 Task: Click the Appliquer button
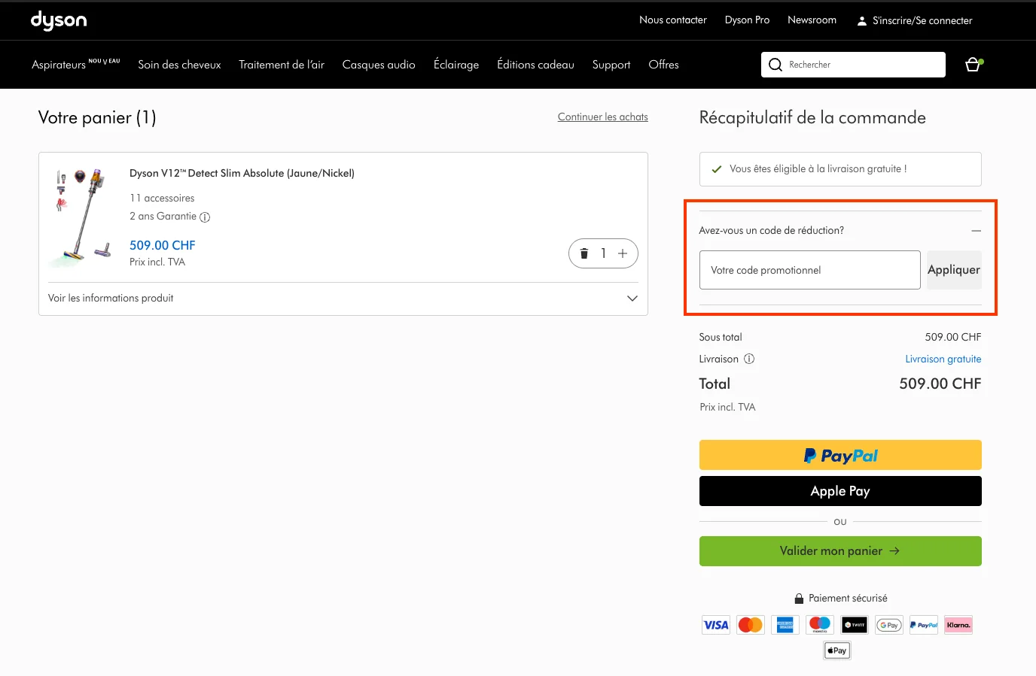click(954, 270)
